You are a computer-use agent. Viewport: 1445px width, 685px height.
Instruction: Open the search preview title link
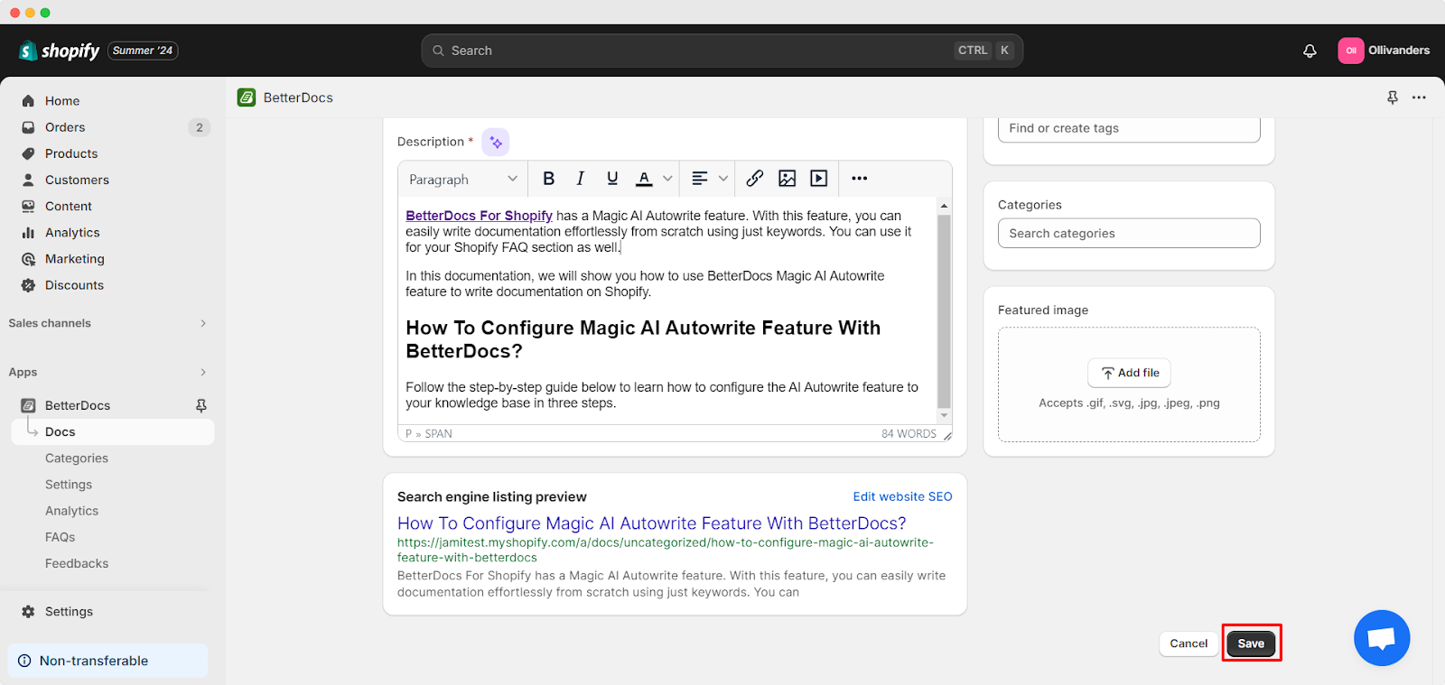pyautogui.click(x=651, y=523)
